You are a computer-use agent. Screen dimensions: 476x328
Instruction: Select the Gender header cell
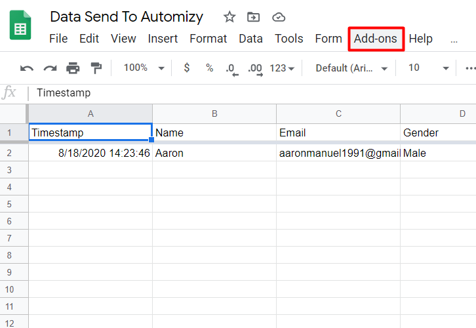point(438,133)
